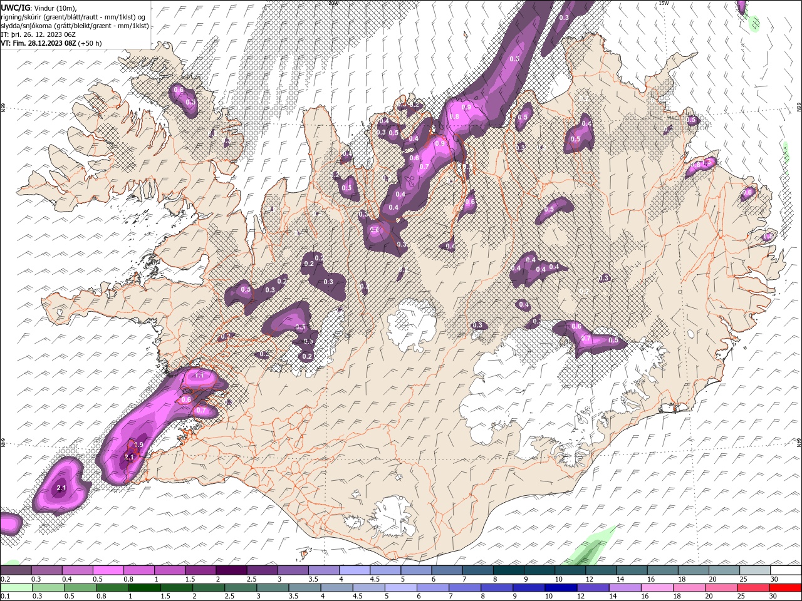Click the label '0.1' under the bottom legend row
Screen dimensions: 802x601
[x=5, y=597]
